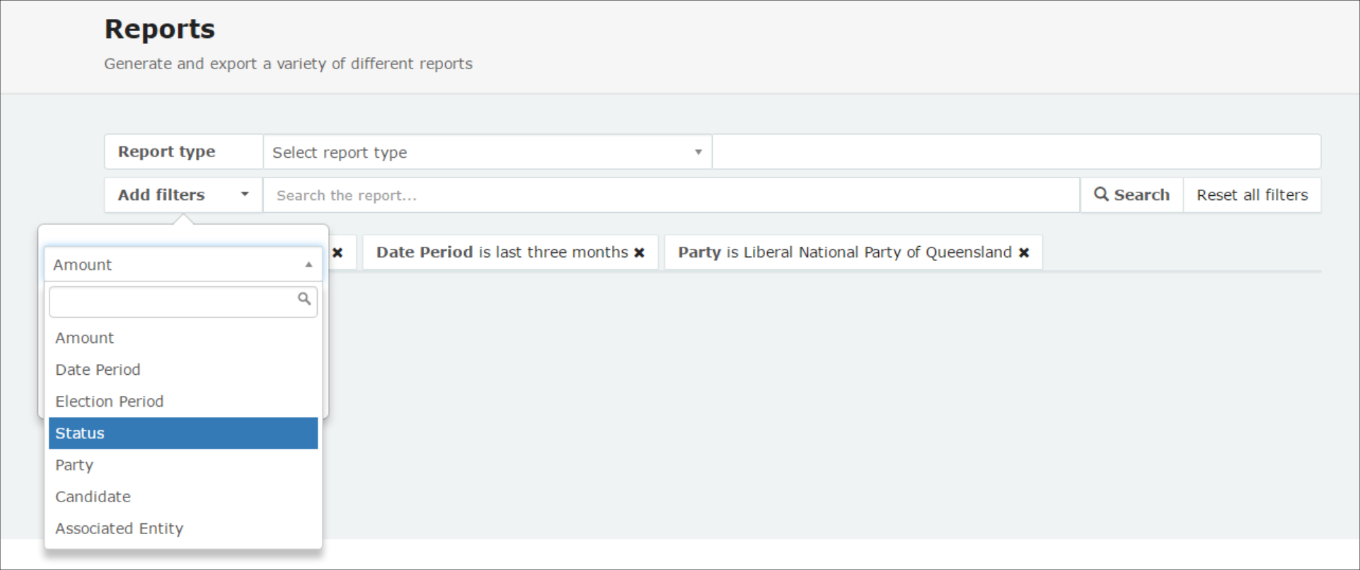
Task: Click the 'Date Period is last three months' tag text
Action: (x=502, y=252)
